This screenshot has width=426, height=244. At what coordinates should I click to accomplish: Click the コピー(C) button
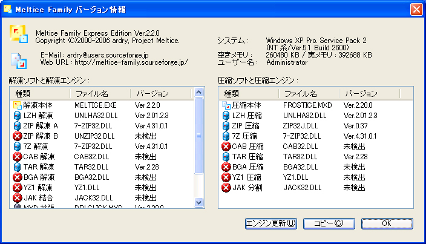coord(329,223)
